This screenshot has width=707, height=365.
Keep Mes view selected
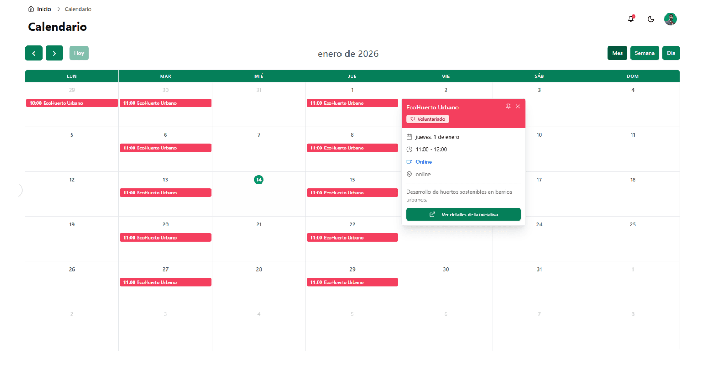pyautogui.click(x=617, y=53)
